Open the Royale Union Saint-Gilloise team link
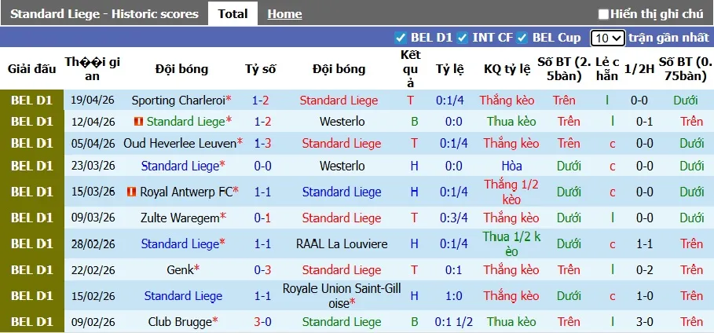 [342, 296]
